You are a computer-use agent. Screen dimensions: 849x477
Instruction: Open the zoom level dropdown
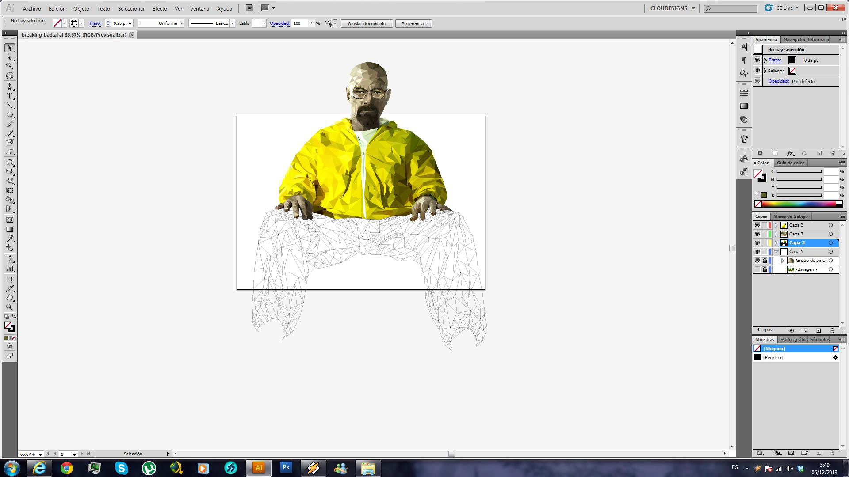coord(40,454)
